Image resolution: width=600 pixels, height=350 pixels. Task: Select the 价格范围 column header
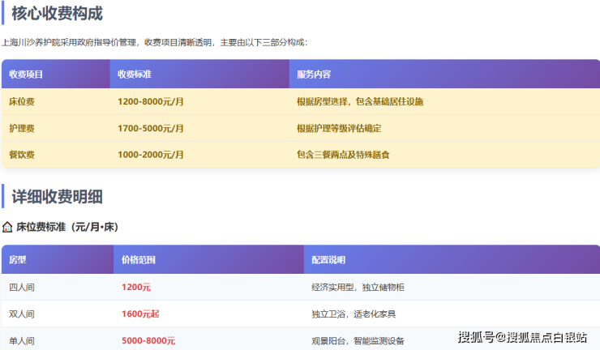coord(138,260)
